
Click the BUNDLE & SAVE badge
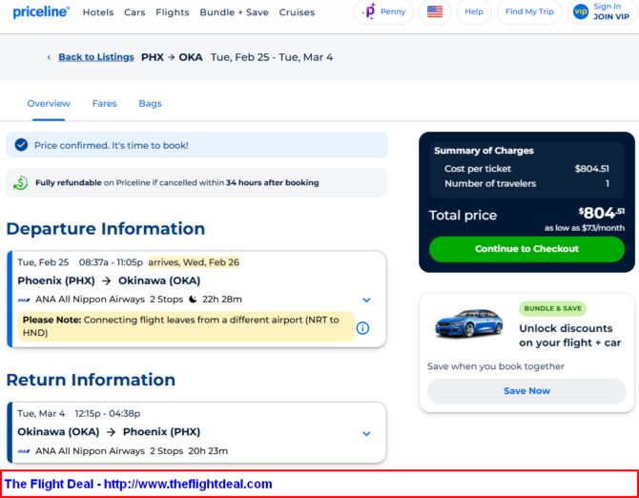[552, 308]
